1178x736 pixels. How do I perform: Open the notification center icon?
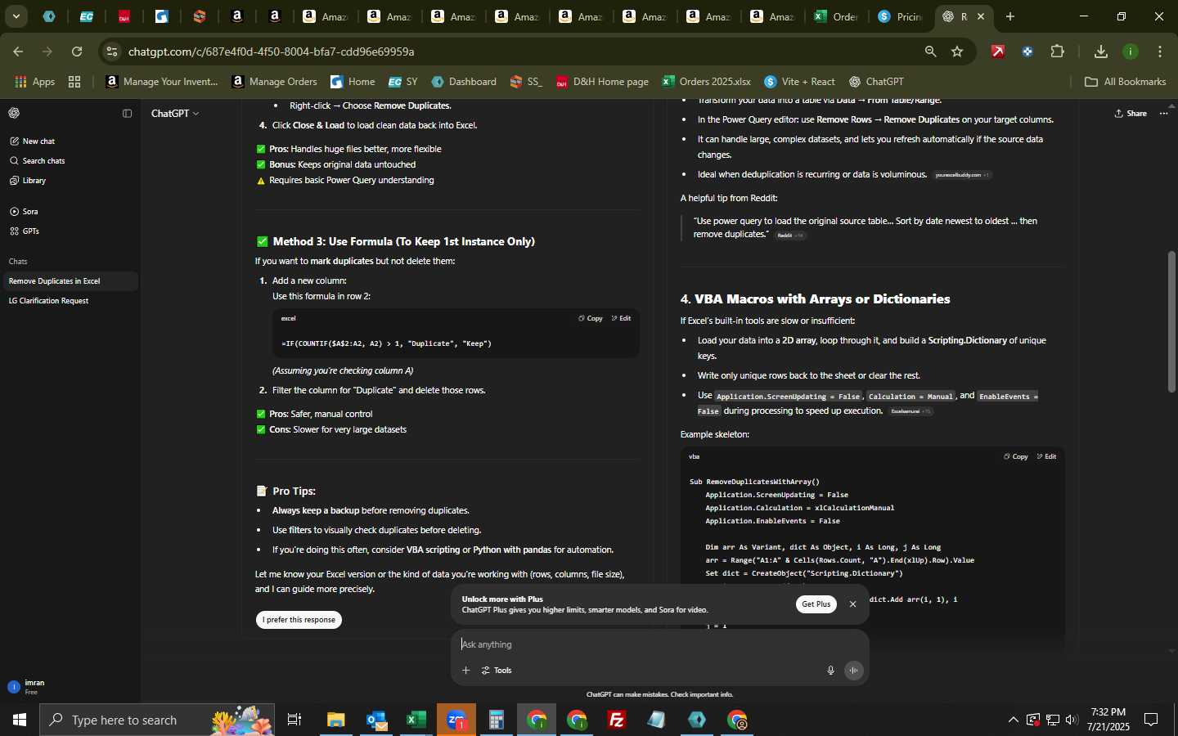point(1151,720)
